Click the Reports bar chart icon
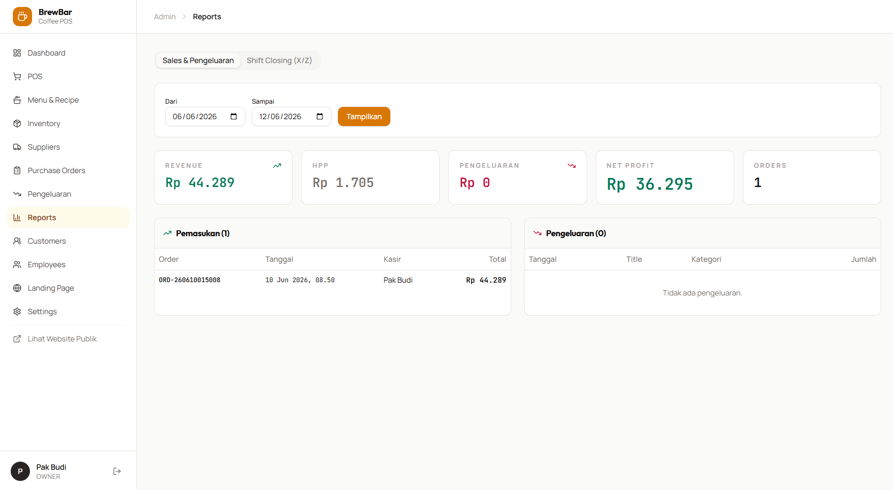893x490 pixels. [17, 217]
